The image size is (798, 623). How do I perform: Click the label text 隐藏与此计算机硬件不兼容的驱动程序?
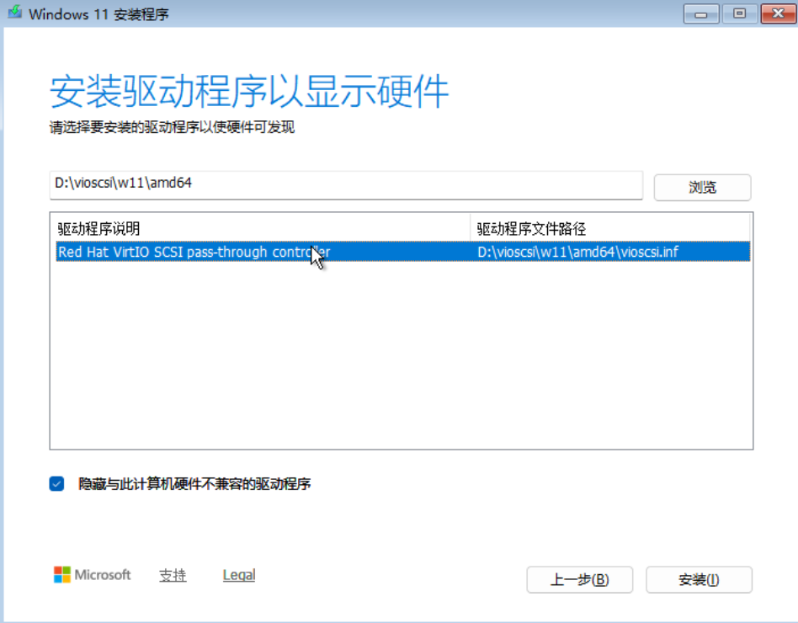point(194,484)
